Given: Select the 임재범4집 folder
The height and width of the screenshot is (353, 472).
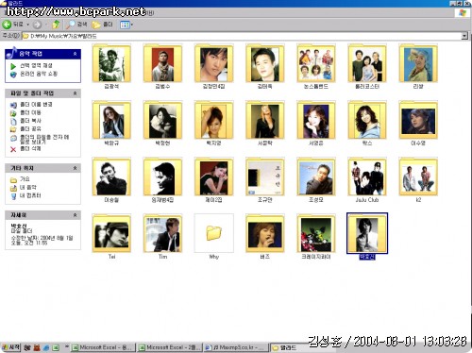Looking at the screenshot, I should coord(162,180).
